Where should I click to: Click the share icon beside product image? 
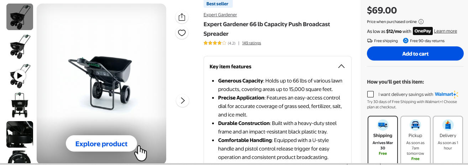point(182,17)
